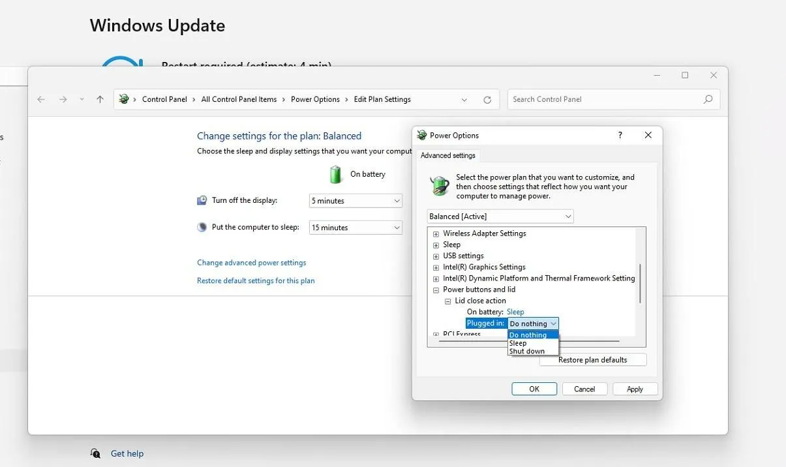Choose Do nothing from the dropdown list
Image resolution: width=786 pixels, height=467 pixels.
tap(533, 335)
